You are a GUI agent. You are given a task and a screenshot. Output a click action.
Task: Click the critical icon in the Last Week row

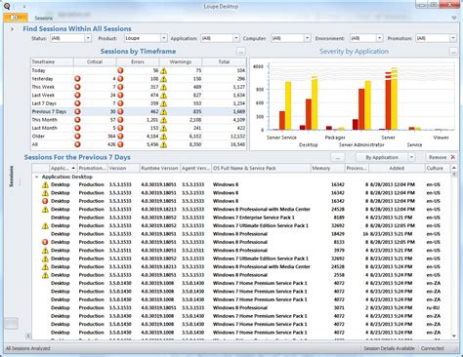(x=77, y=96)
